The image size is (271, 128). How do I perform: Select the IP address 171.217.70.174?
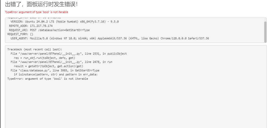coord(41,26)
